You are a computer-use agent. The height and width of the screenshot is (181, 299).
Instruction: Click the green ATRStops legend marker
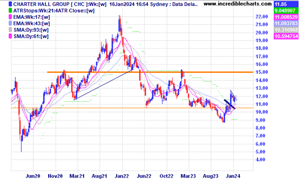tap(10, 10)
